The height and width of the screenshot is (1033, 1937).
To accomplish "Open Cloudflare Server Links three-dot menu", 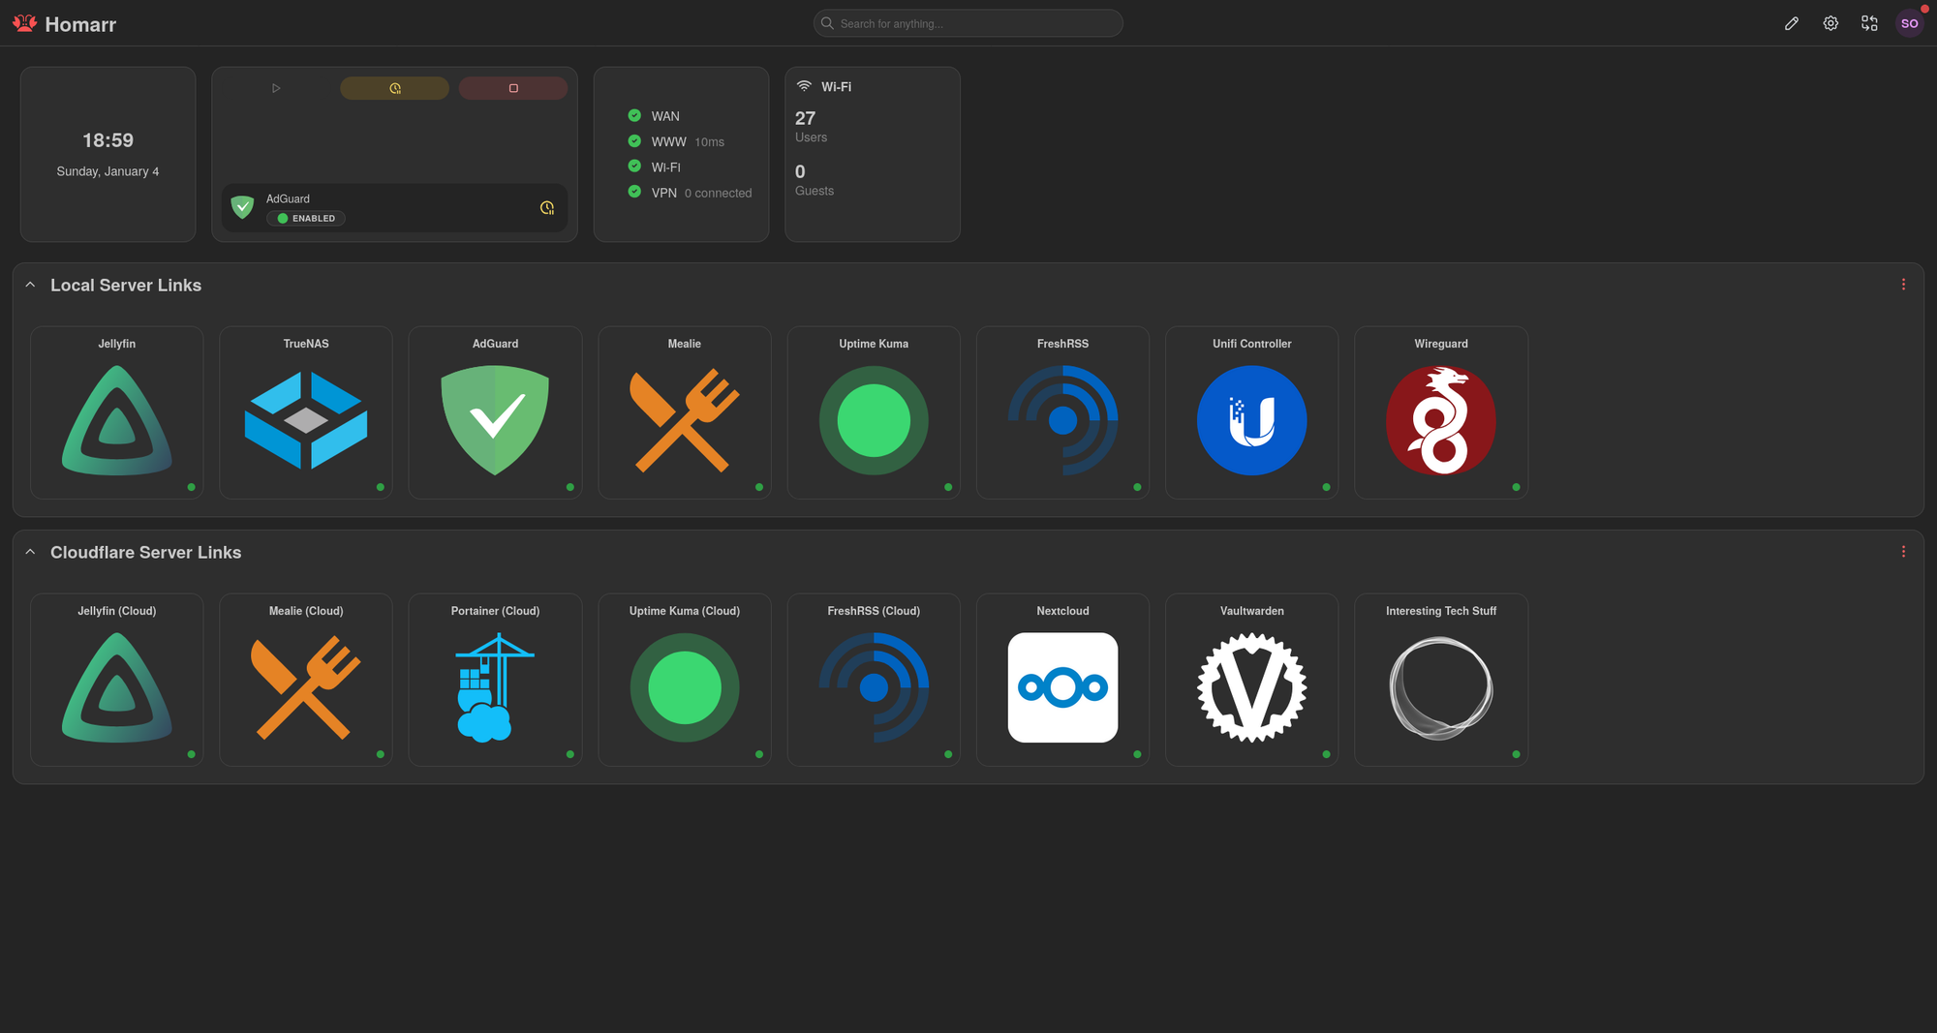I will coord(1903,552).
